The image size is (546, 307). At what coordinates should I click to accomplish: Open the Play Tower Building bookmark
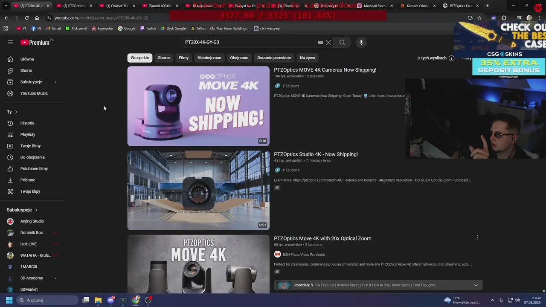pyautogui.click(x=229, y=29)
